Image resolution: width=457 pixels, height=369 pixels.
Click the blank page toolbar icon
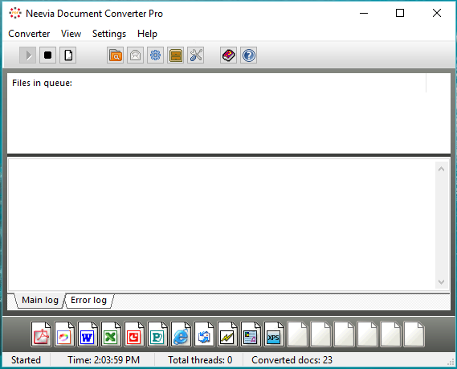coord(68,55)
